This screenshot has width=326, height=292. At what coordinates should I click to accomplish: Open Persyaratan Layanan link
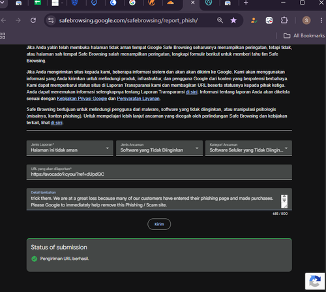[x=138, y=99]
